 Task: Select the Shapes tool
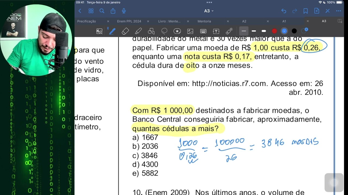(151, 31)
